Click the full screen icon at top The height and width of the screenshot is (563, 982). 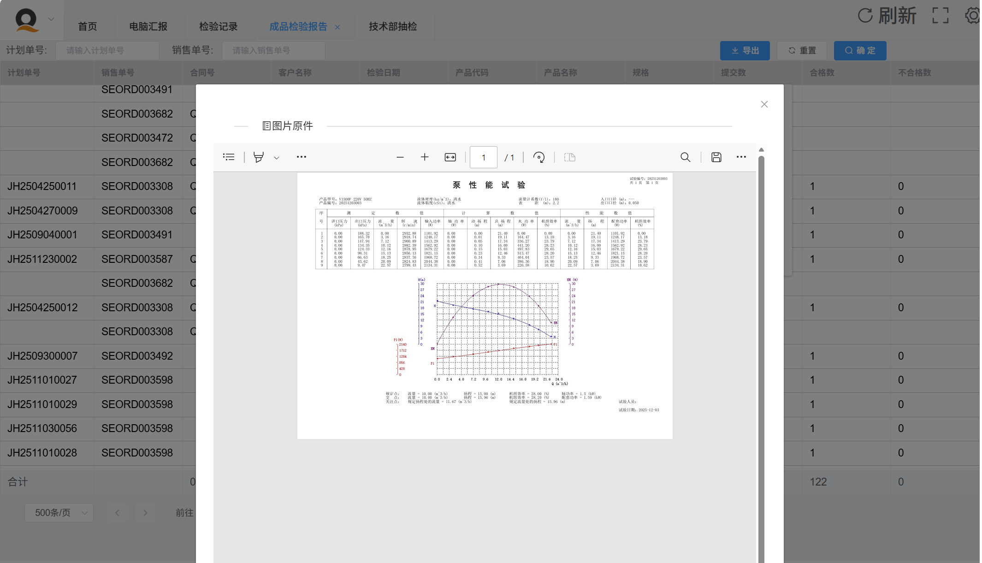click(x=940, y=16)
